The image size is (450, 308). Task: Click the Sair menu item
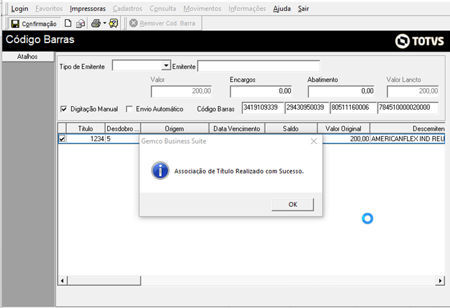point(304,8)
